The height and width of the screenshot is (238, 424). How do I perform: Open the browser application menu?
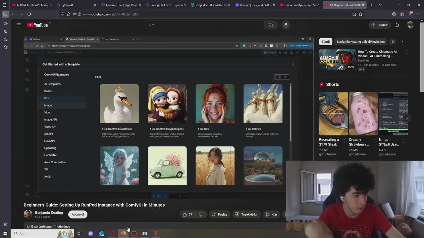click(419, 14)
